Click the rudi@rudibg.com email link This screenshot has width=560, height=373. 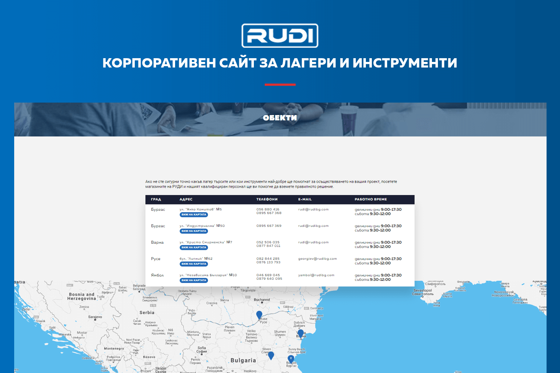tap(313, 209)
